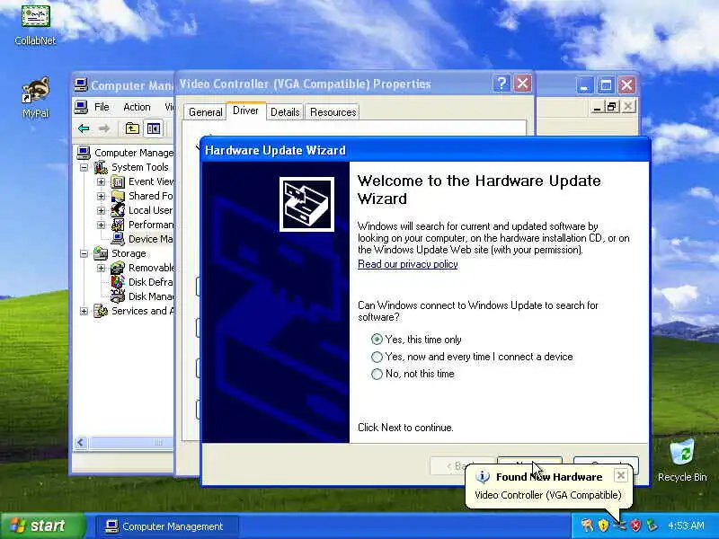Select the Storage label in tree
This screenshot has height=539, width=719.
129,253
